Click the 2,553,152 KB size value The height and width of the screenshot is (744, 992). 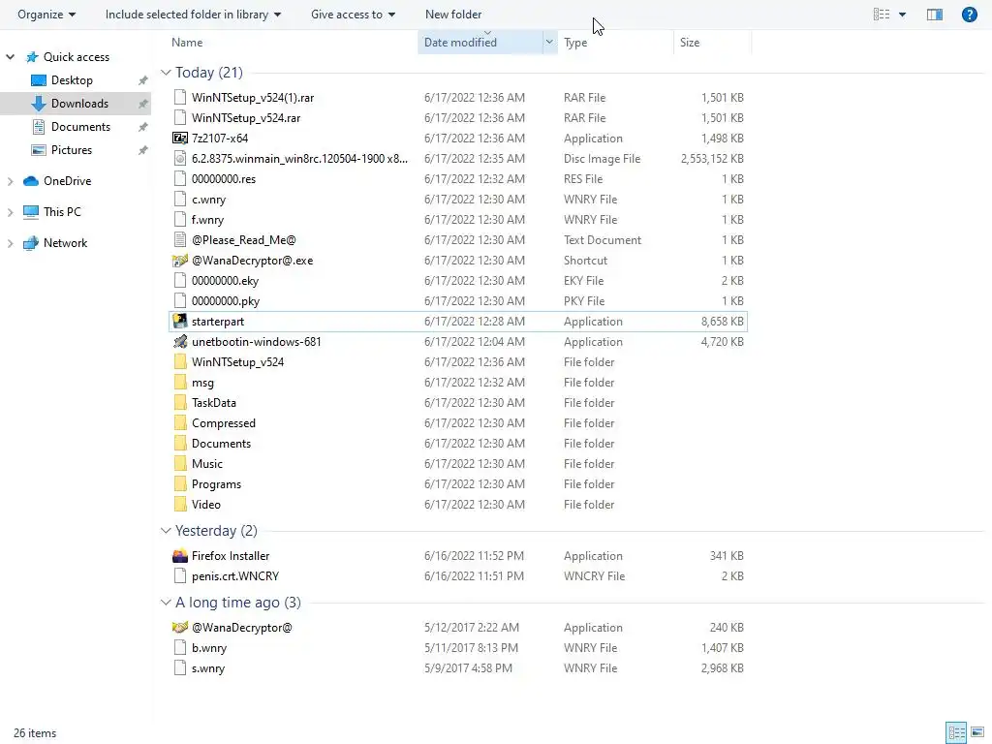pyautogui.click(x=712, y=159)
